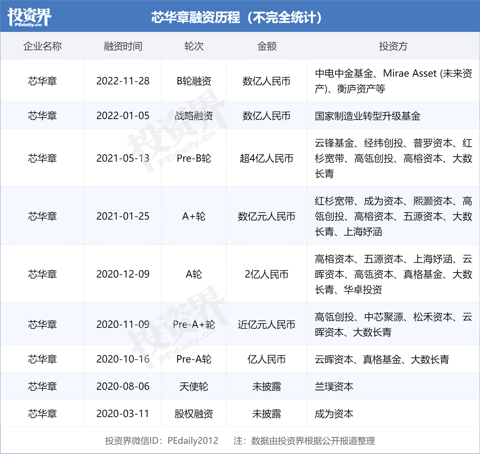Image resolution: width=480 pixels, height=454 pixels.
Task: Click the amount 2亿人民币
Action: 267,274
